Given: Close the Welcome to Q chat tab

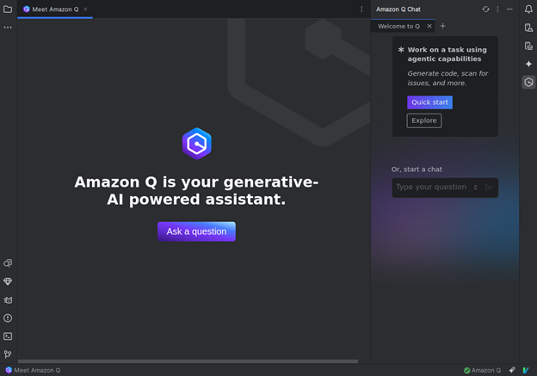Looking at the screenshot, I should (429, 26).
